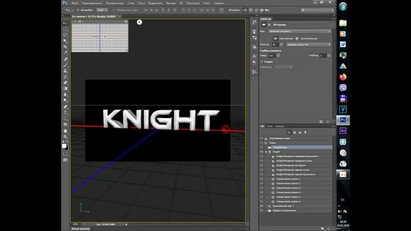Open collapsed Character panel icon
Screen dimensions: 411x231
point(254,56)
